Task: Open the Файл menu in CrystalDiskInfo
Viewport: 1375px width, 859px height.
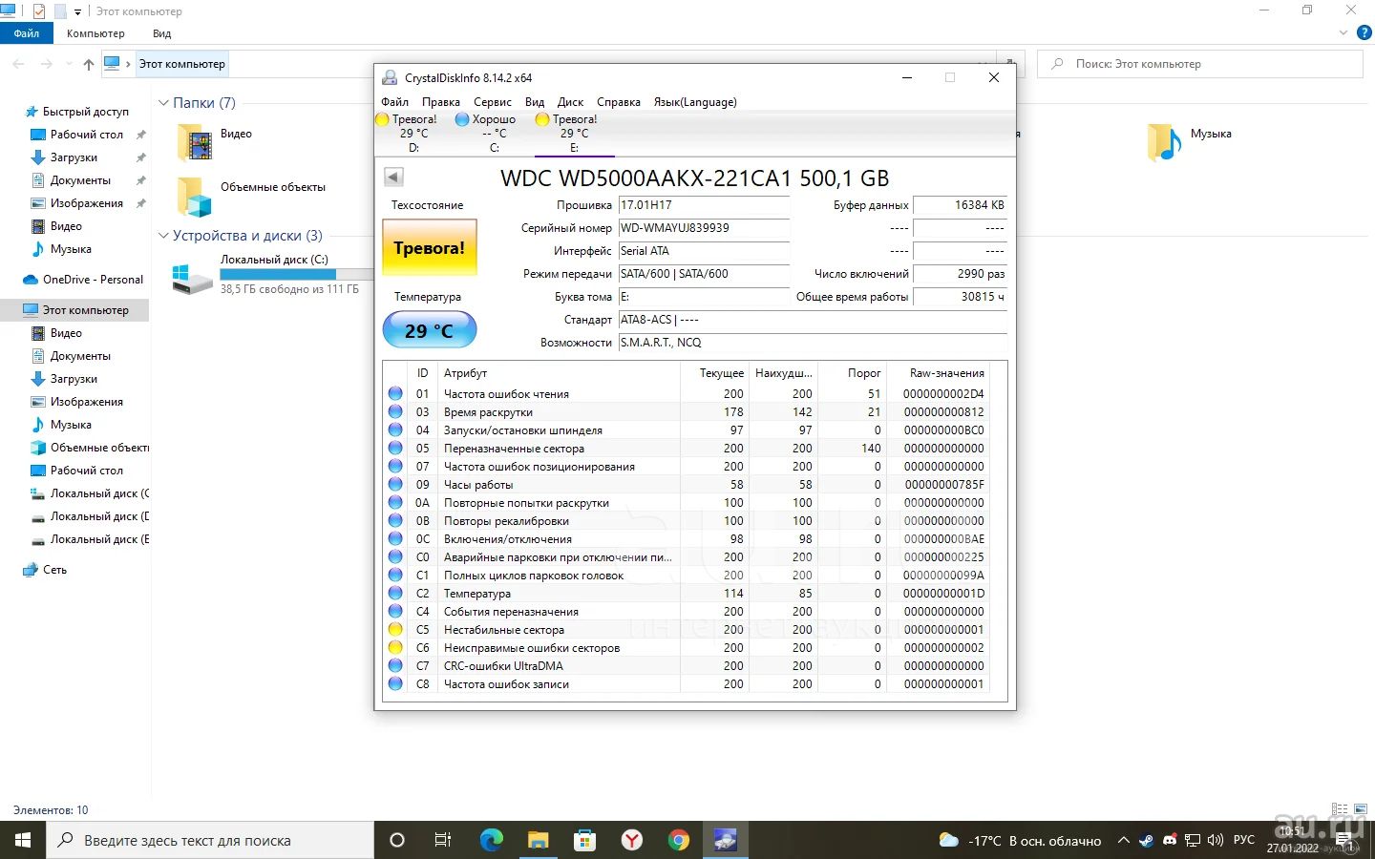Action: [394, 102]
